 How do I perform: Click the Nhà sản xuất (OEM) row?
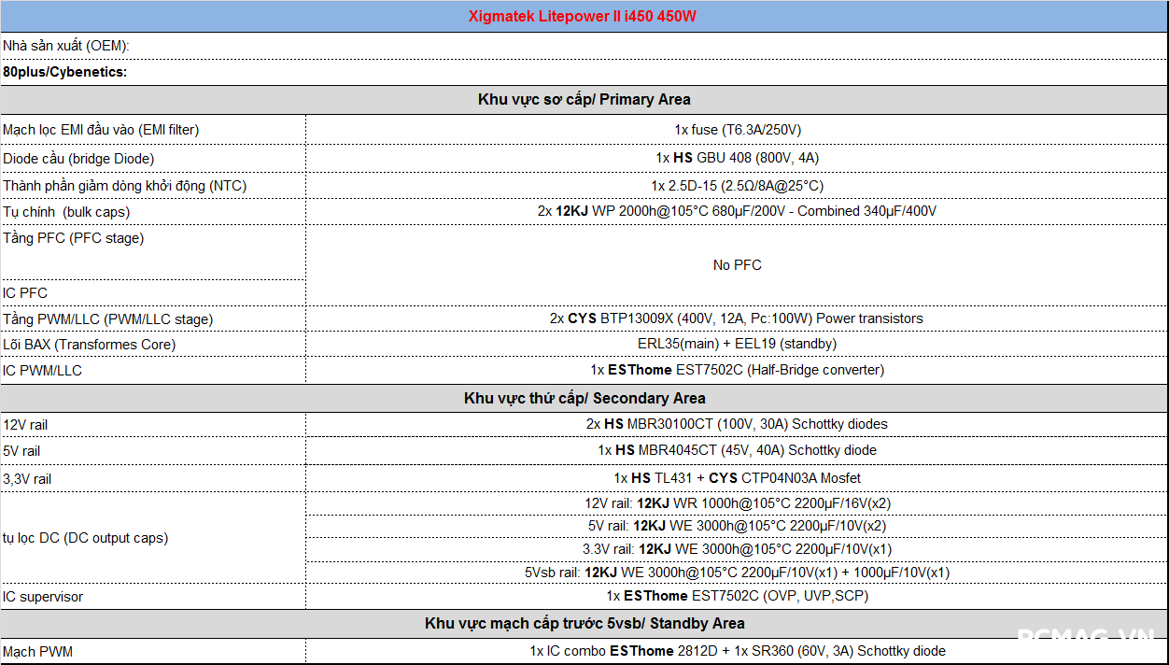tap(584, 46)
